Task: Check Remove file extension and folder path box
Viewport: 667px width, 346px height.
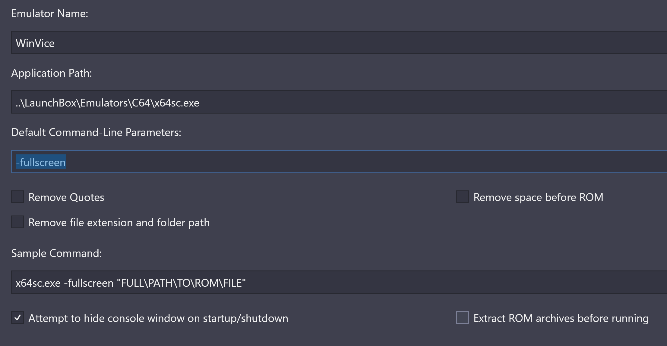Action: click(x=17, y=222)
